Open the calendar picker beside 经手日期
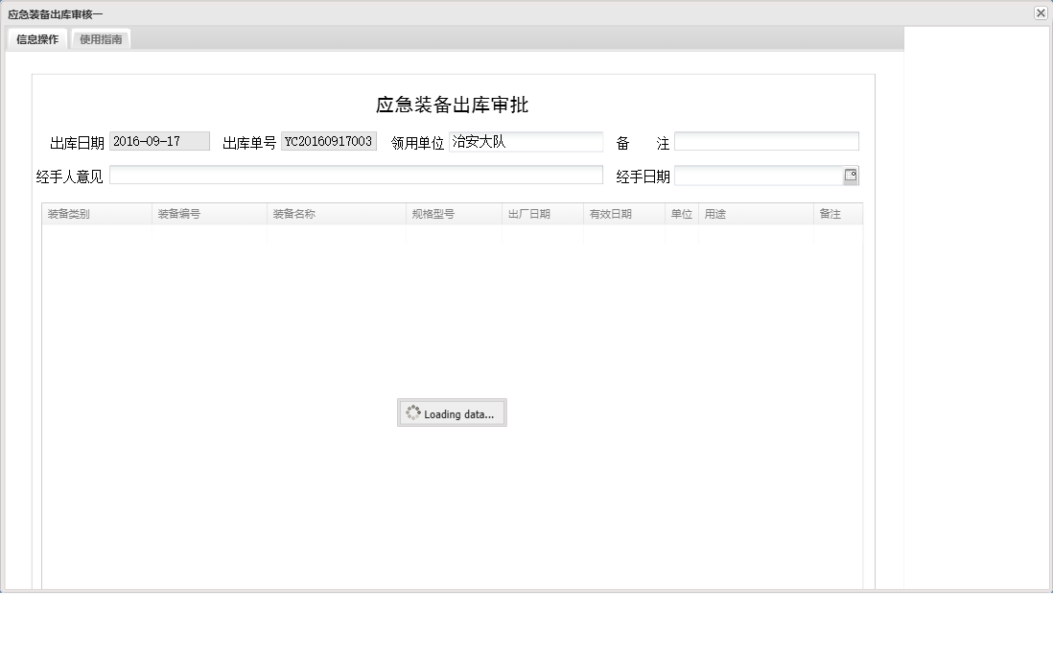 coord(852,175)
